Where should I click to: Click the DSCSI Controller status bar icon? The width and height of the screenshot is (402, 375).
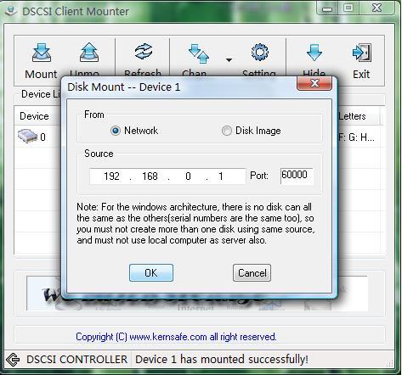pos(13,360)
